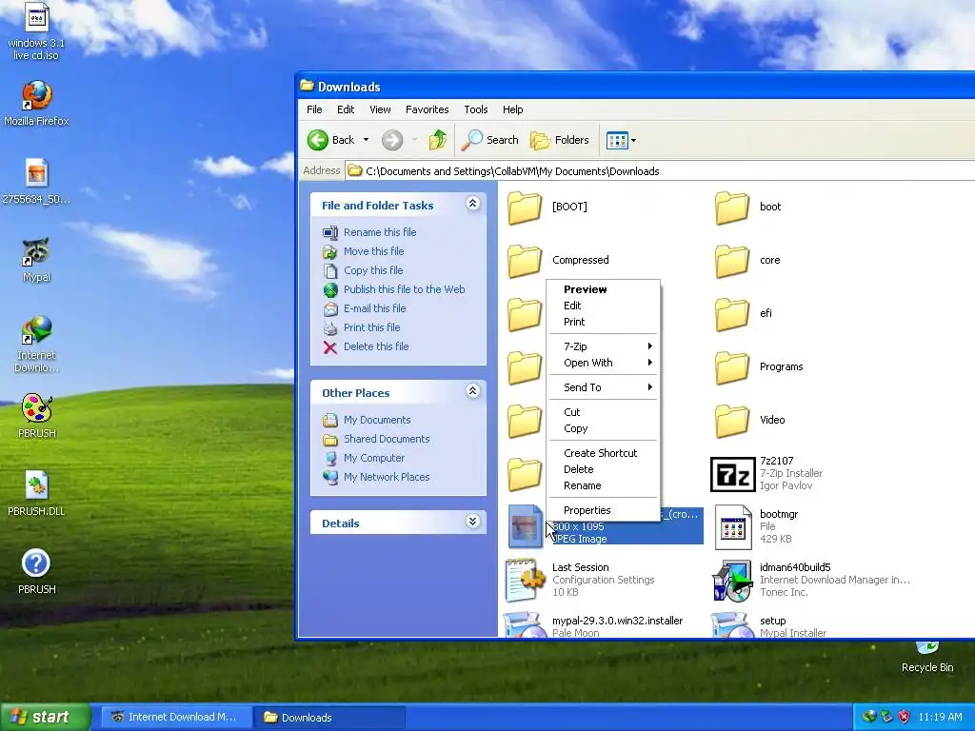Select the boot folder
Viewport: 975px width, 731px height.
(748, 207)
